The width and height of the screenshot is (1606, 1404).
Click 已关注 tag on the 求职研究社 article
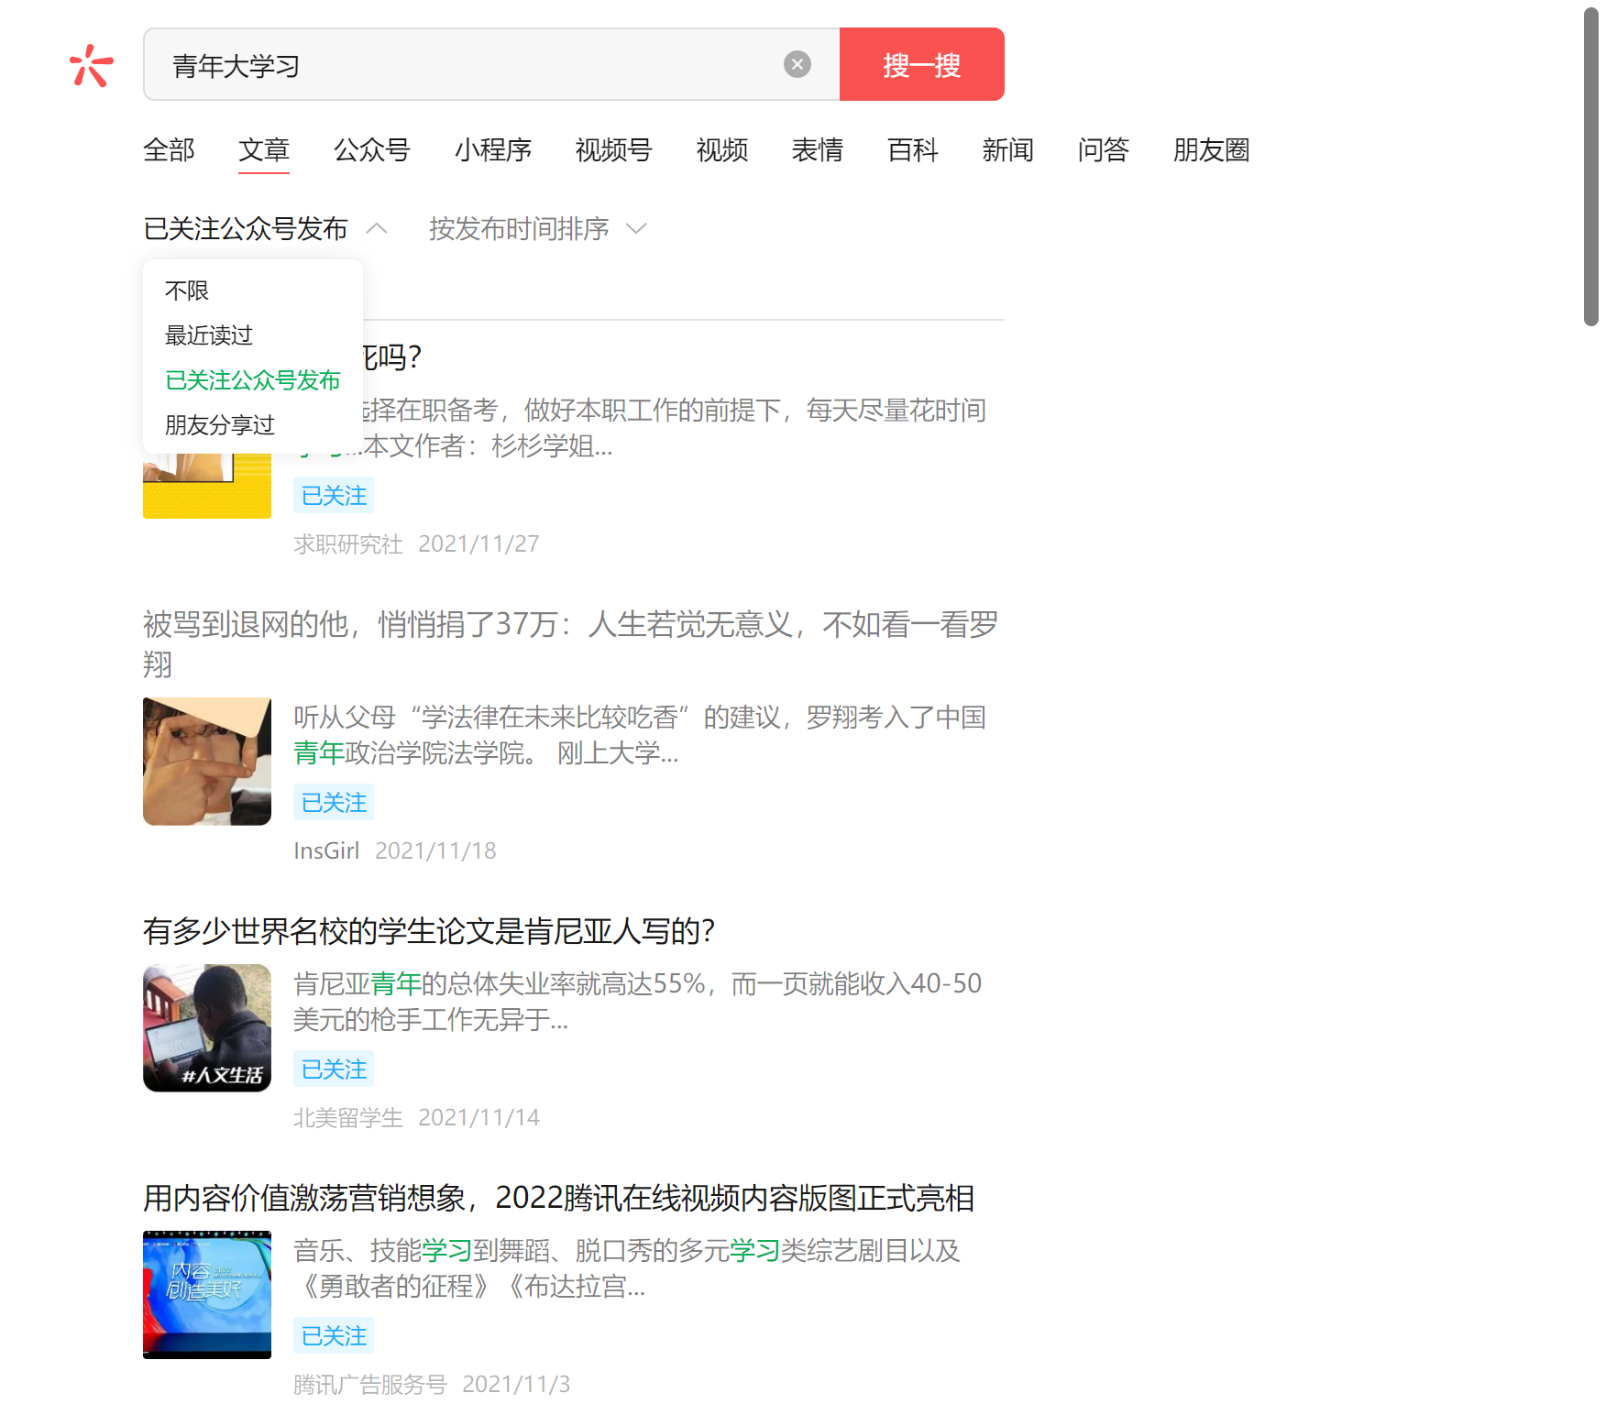[x=334, y=496]
